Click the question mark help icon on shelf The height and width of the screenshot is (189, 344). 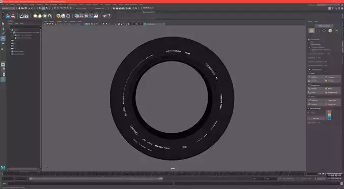coord(109,16)
